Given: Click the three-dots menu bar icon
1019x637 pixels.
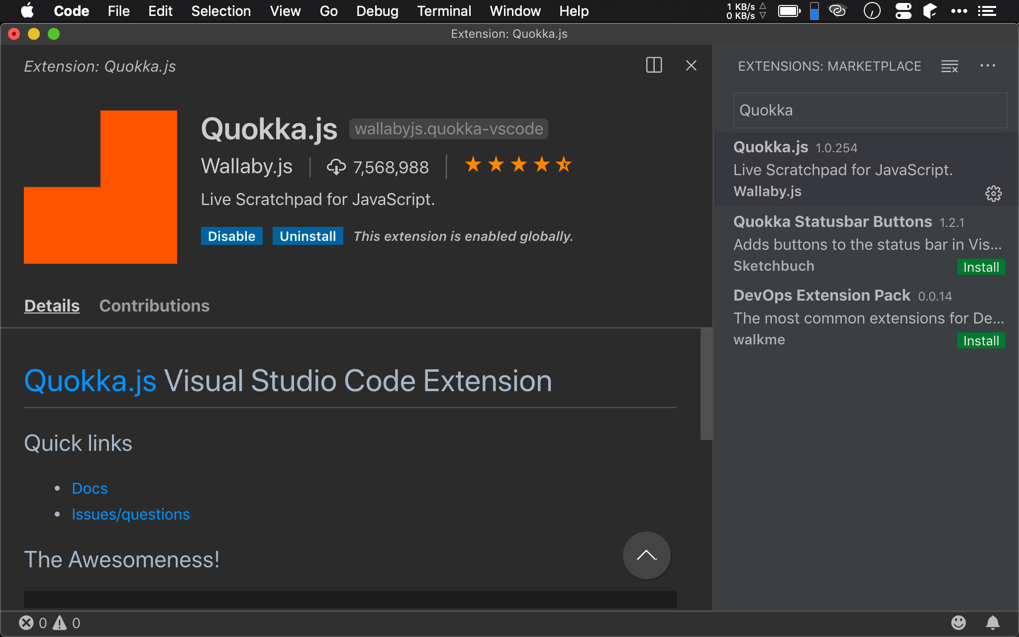Looking at the screenshot, I should click(x=959, y=11).
